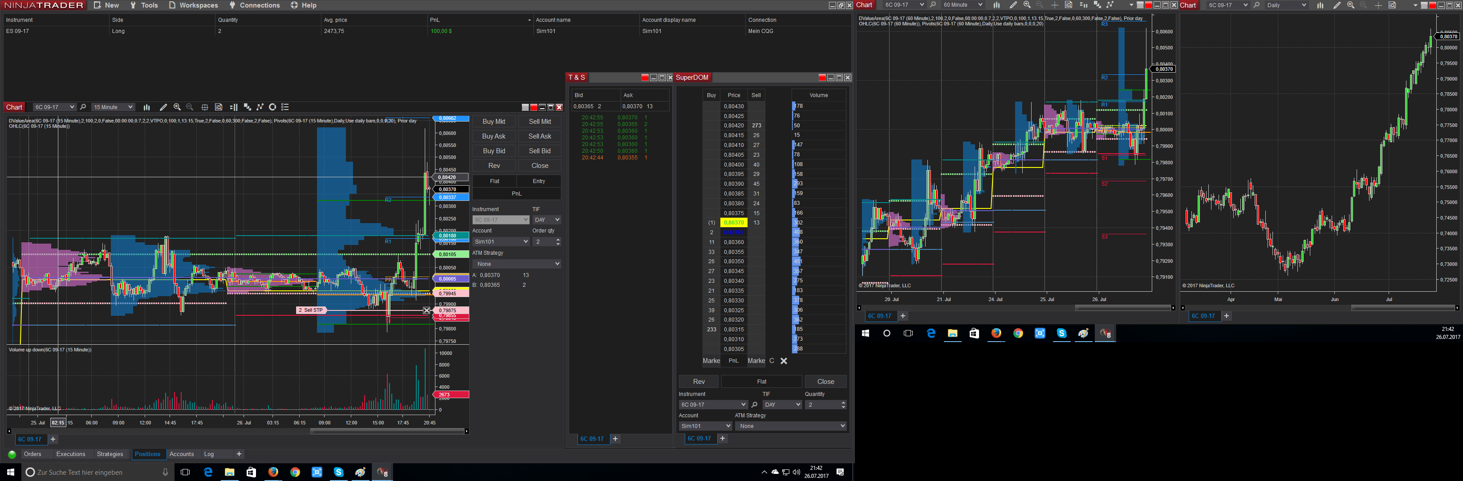Open Windows Start menu on left taskbar
The width and height of the screenshot is (1463, 481).
point(10,473)
